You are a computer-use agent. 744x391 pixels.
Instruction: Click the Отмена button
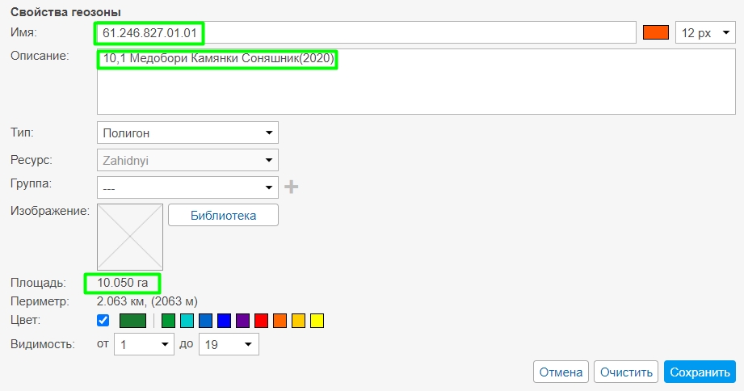[561, 372]
